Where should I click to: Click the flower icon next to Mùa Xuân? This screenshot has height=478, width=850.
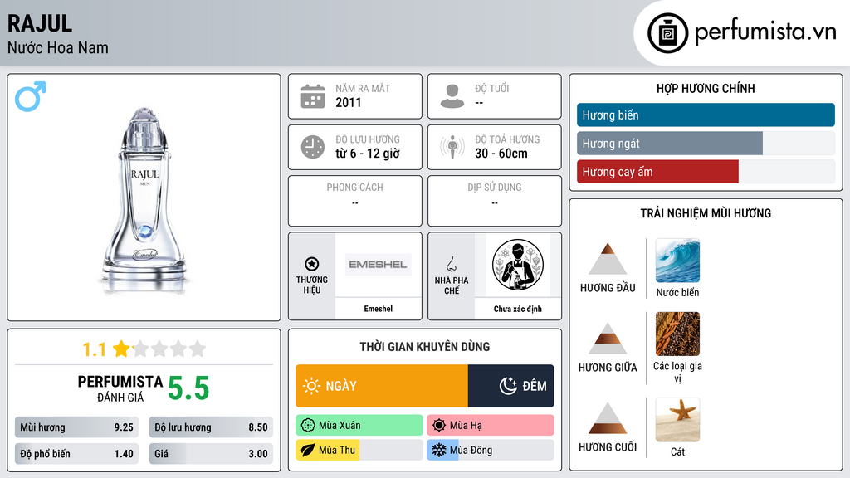[308, 426]
